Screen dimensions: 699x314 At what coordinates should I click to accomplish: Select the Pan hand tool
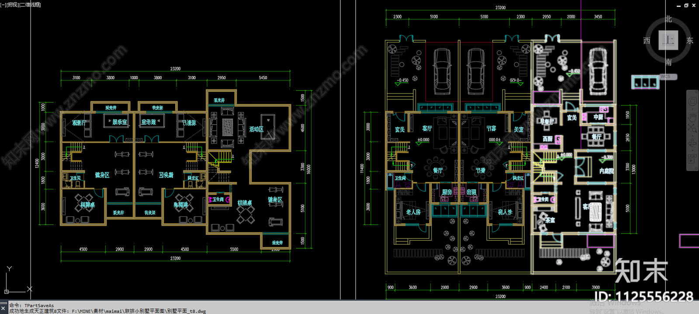click(692, 117)
